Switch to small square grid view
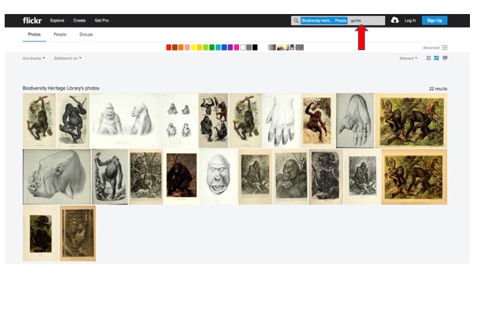The image size is (482, 321). coord(428,58)
